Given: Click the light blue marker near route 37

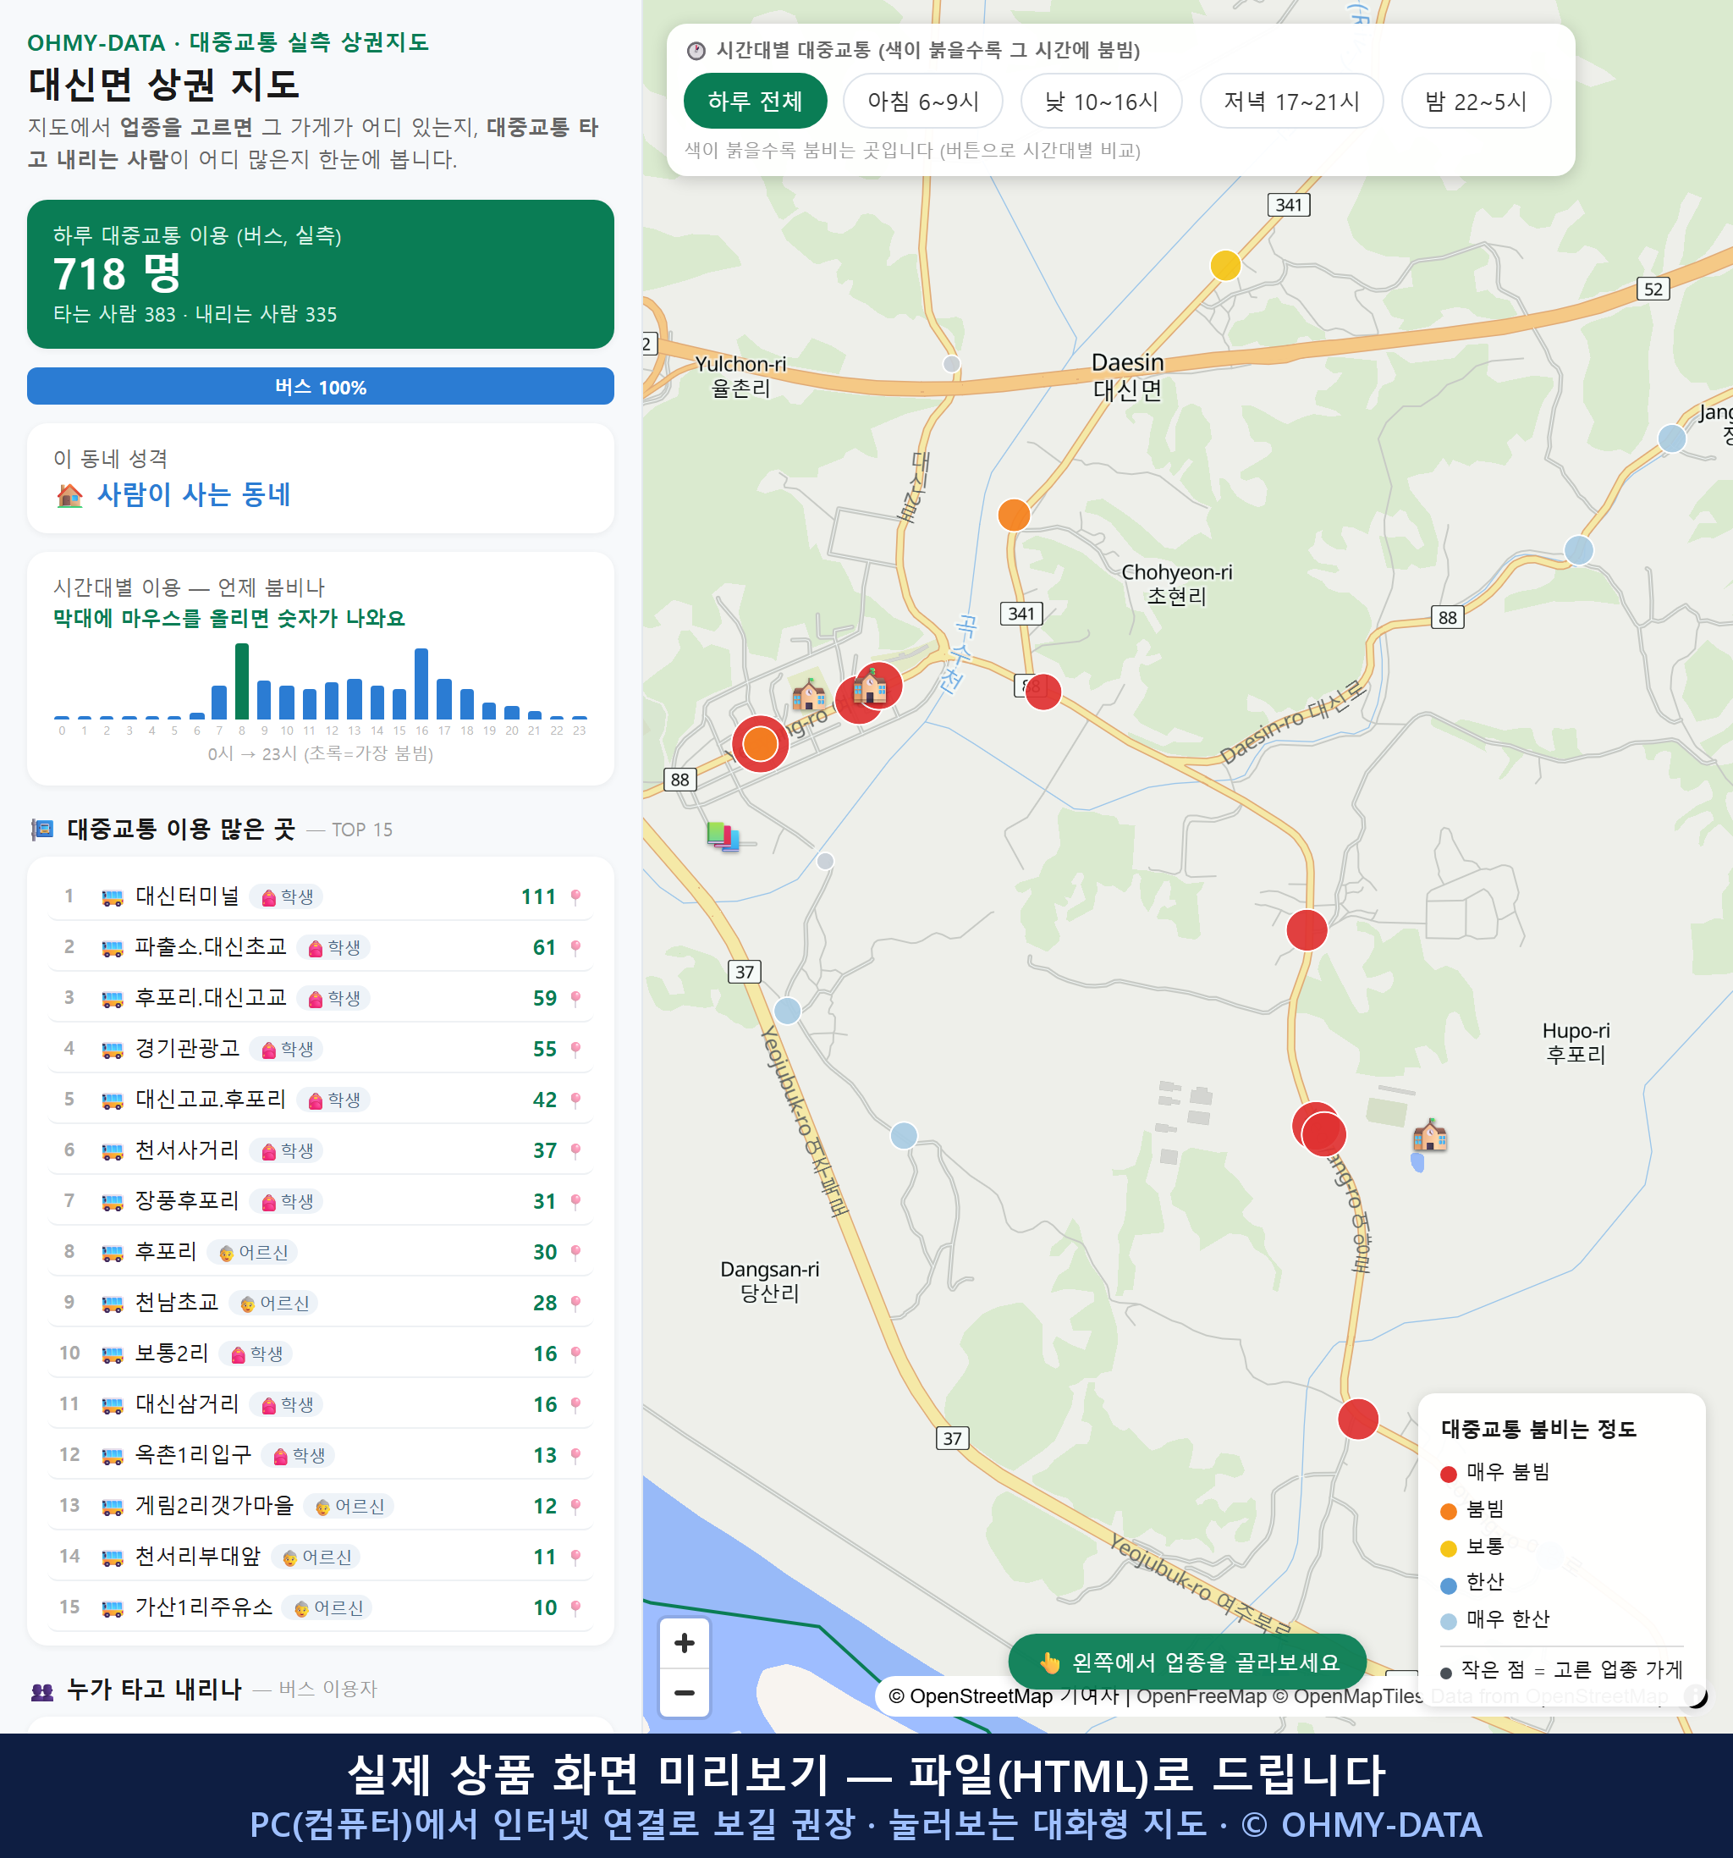Looking at the screenshot, I should [x=788, y=1011].
